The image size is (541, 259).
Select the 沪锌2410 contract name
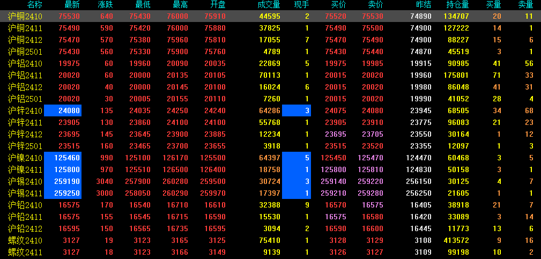(25, 110)
